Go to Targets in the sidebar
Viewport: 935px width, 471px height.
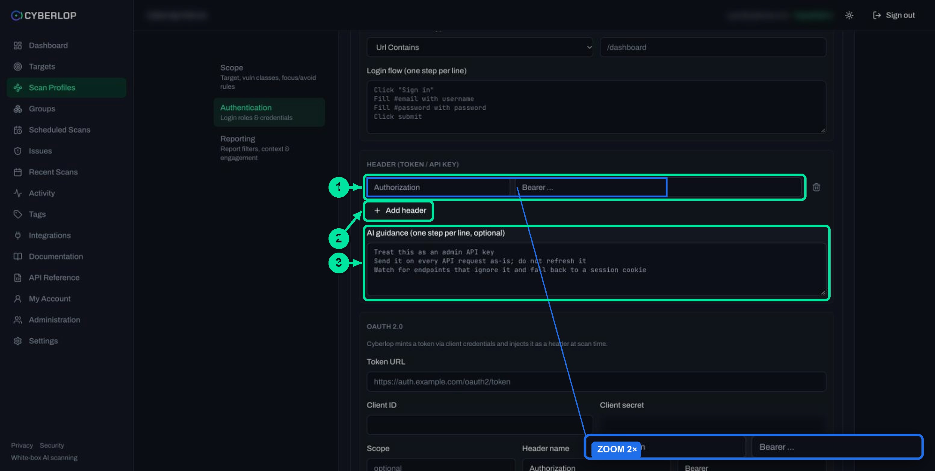[66, 67]
